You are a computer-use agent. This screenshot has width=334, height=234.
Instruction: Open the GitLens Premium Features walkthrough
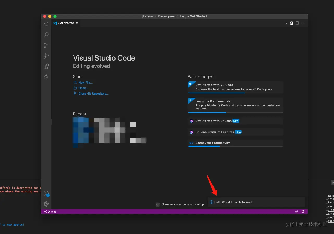[x=235, y=132]
